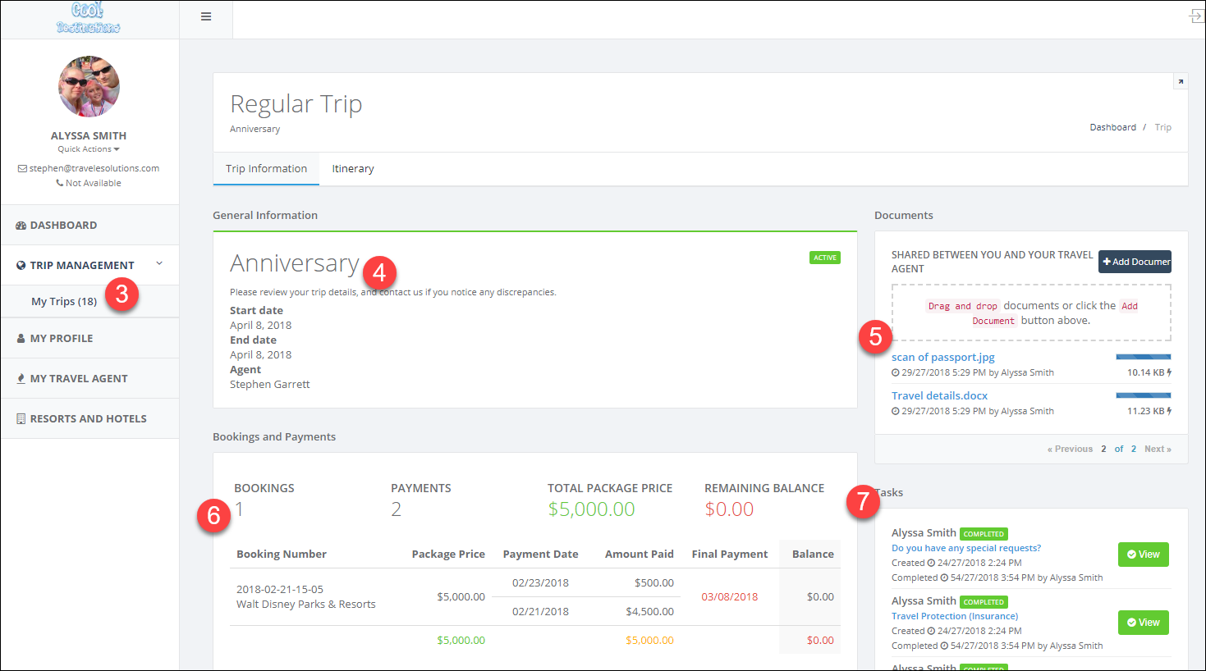
Task: Open Dashboard from the sidebar
Action: point(63,226)
